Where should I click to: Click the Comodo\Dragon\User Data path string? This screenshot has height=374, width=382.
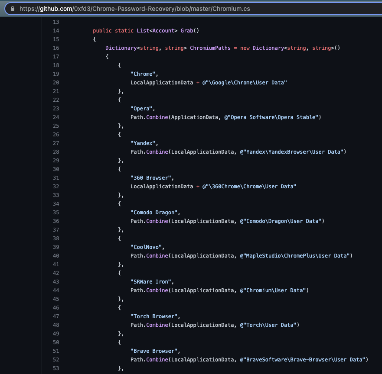coord(281,221)
